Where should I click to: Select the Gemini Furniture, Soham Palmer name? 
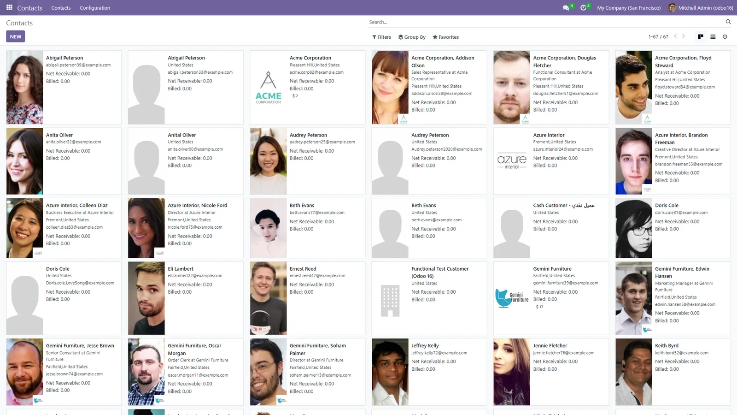pos(318,350)
